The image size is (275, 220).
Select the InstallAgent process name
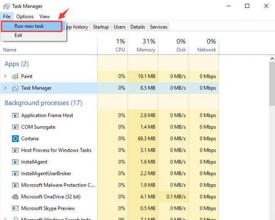[x=34, y=162]
